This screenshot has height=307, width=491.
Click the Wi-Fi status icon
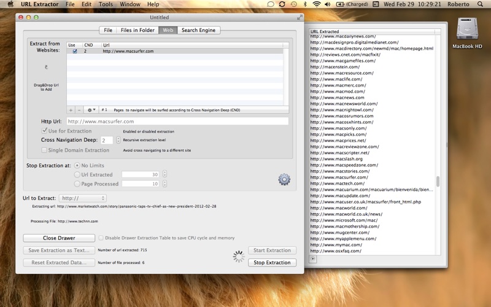pos(316,4)
